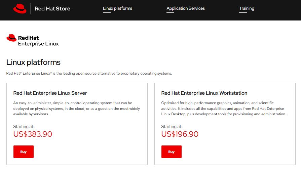Click the US$383.90 price
Image resolution: width=301 pixels, height=171 pixels.
point(33,134)
